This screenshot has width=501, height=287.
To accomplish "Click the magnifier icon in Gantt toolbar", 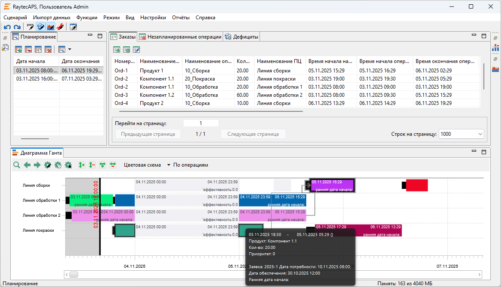I will point(16,165).
